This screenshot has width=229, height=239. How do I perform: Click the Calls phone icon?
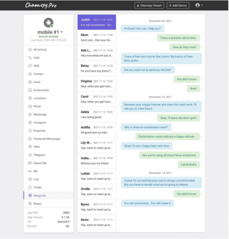(x=30, y=57)
